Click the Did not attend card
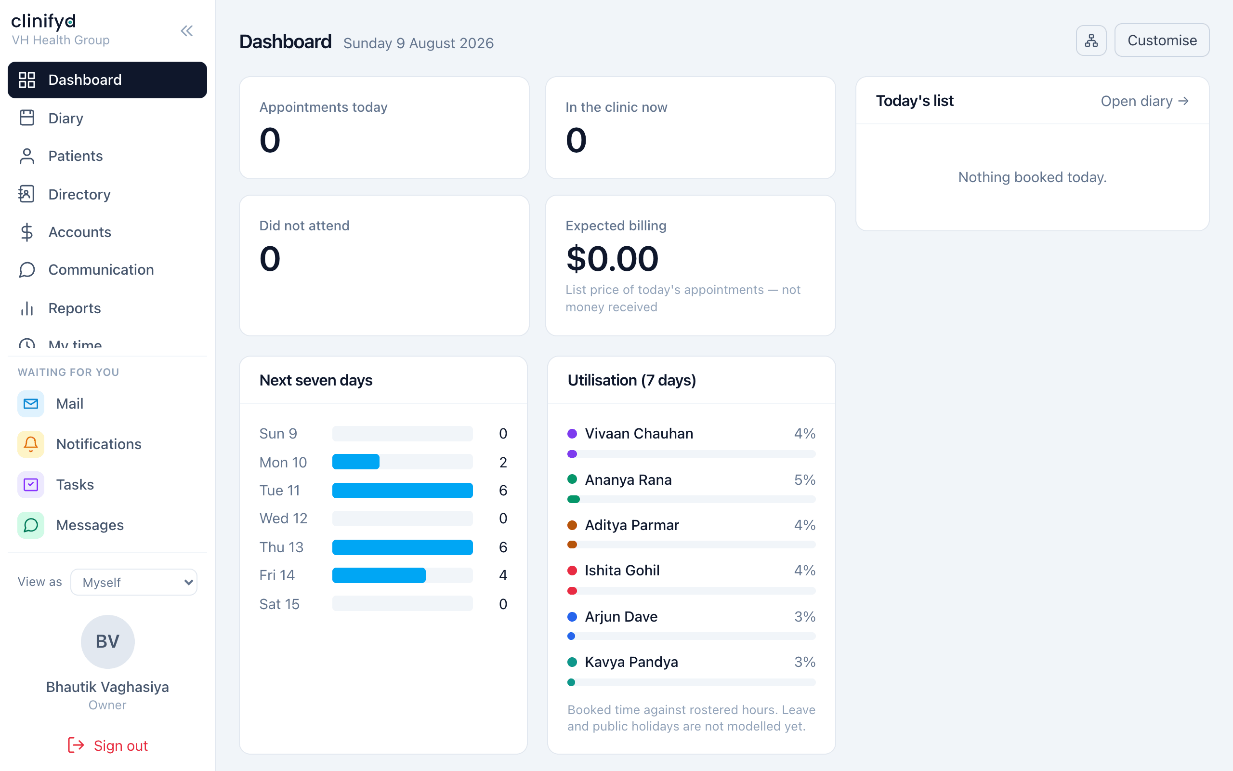 [384, 265]
